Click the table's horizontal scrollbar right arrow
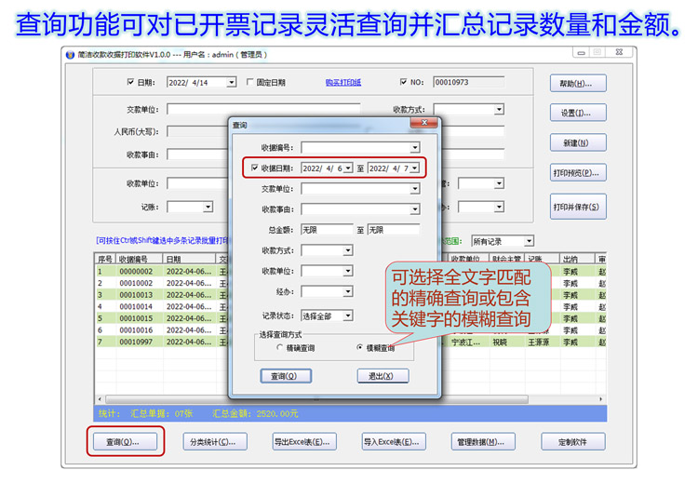 (600, 399)
